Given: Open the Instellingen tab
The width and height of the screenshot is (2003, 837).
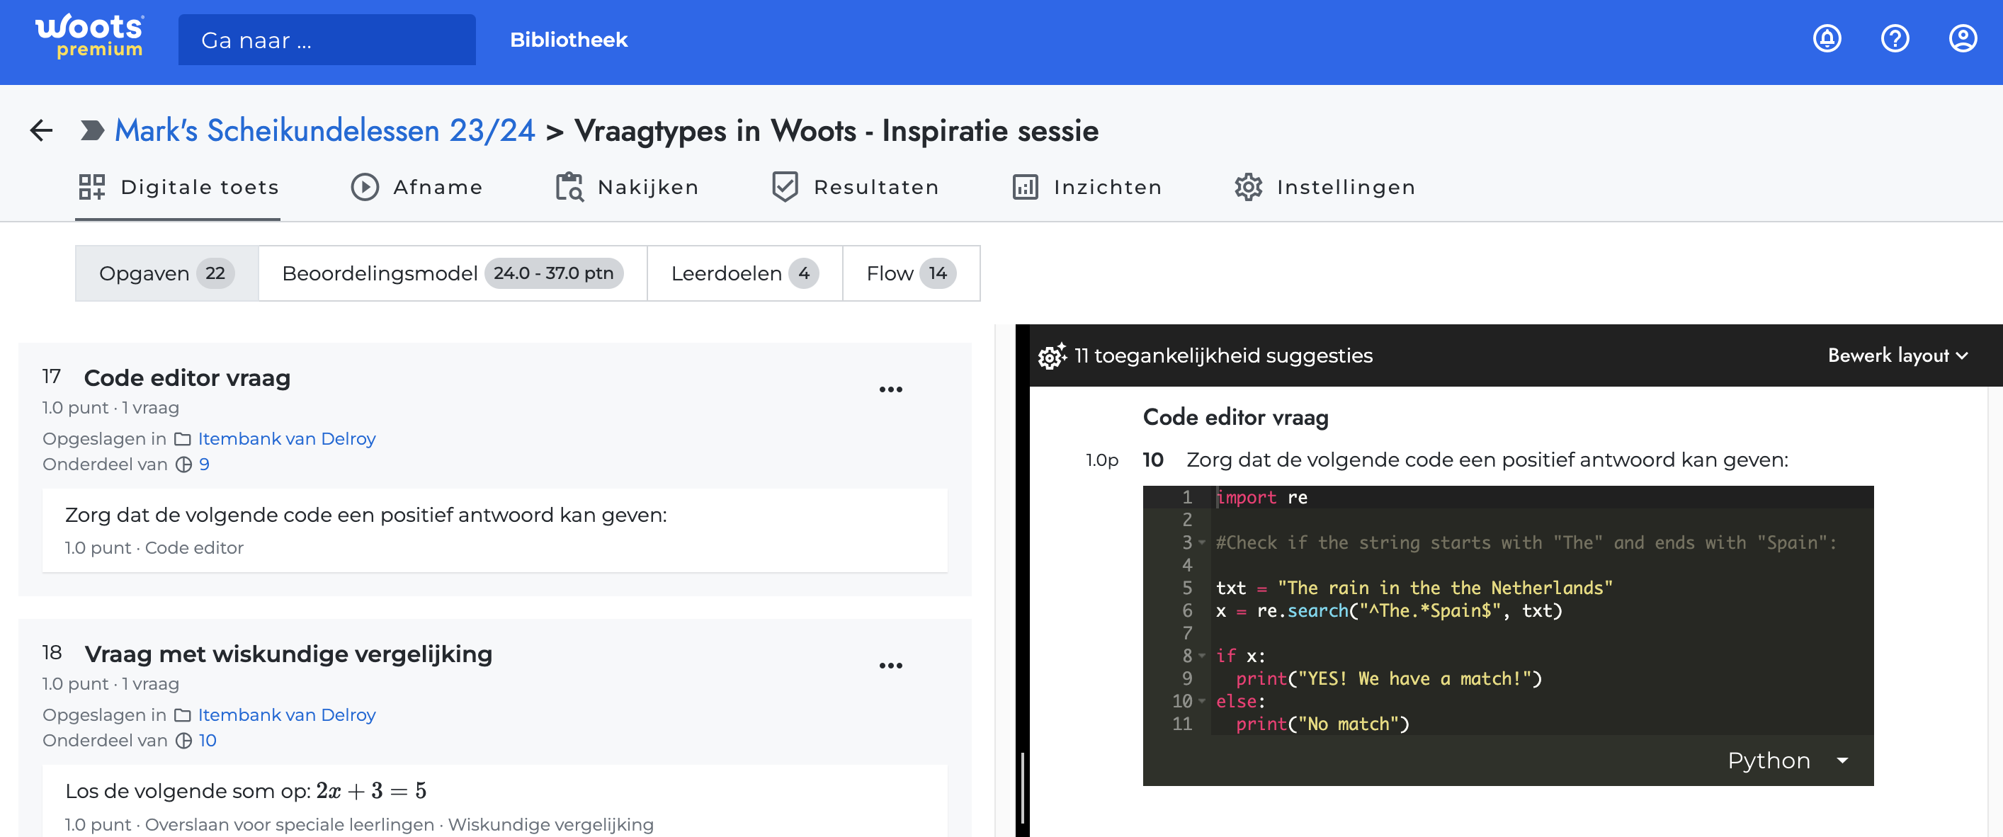Looking at the screenshot, I should 1325,187.
